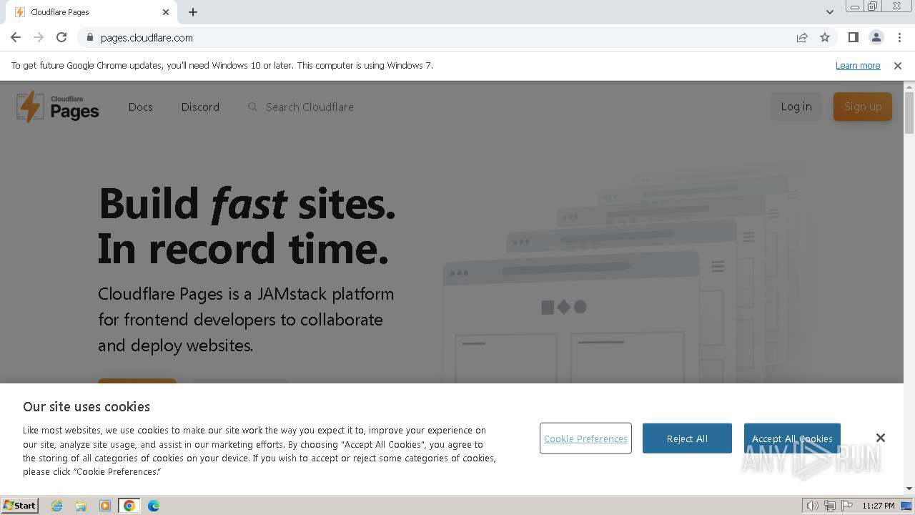Click the Search Cloudflare field
This screenshot has height=515, width=915.
[x=310, y=107]
